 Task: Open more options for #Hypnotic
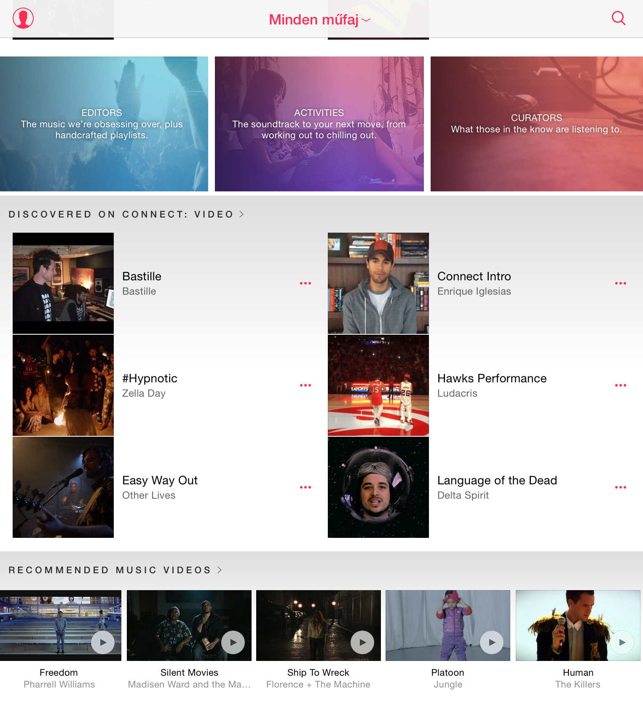[x=305, y=385]
